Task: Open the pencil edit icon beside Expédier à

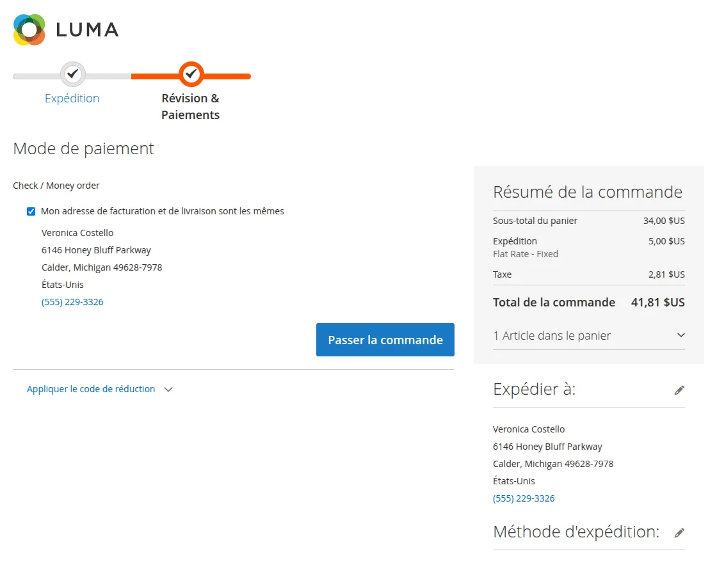Action: (679, 390)
